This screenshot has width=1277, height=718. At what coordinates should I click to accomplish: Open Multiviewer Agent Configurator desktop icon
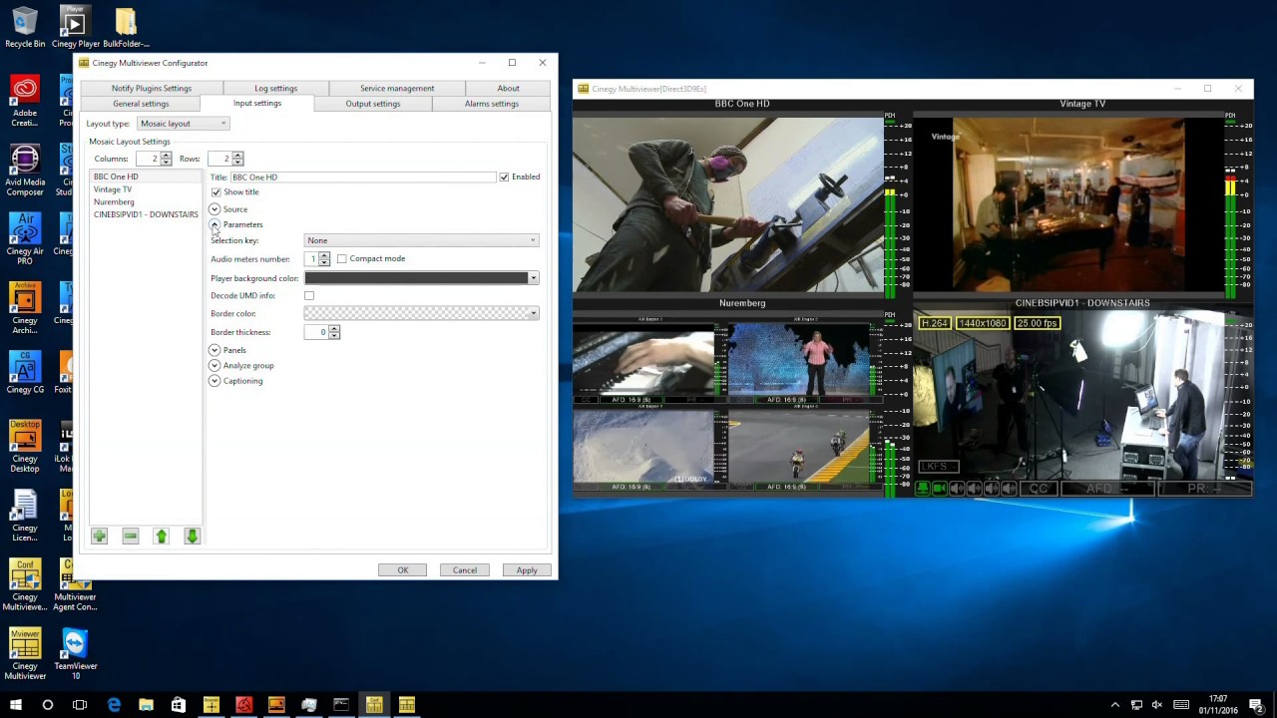[75, 584]
